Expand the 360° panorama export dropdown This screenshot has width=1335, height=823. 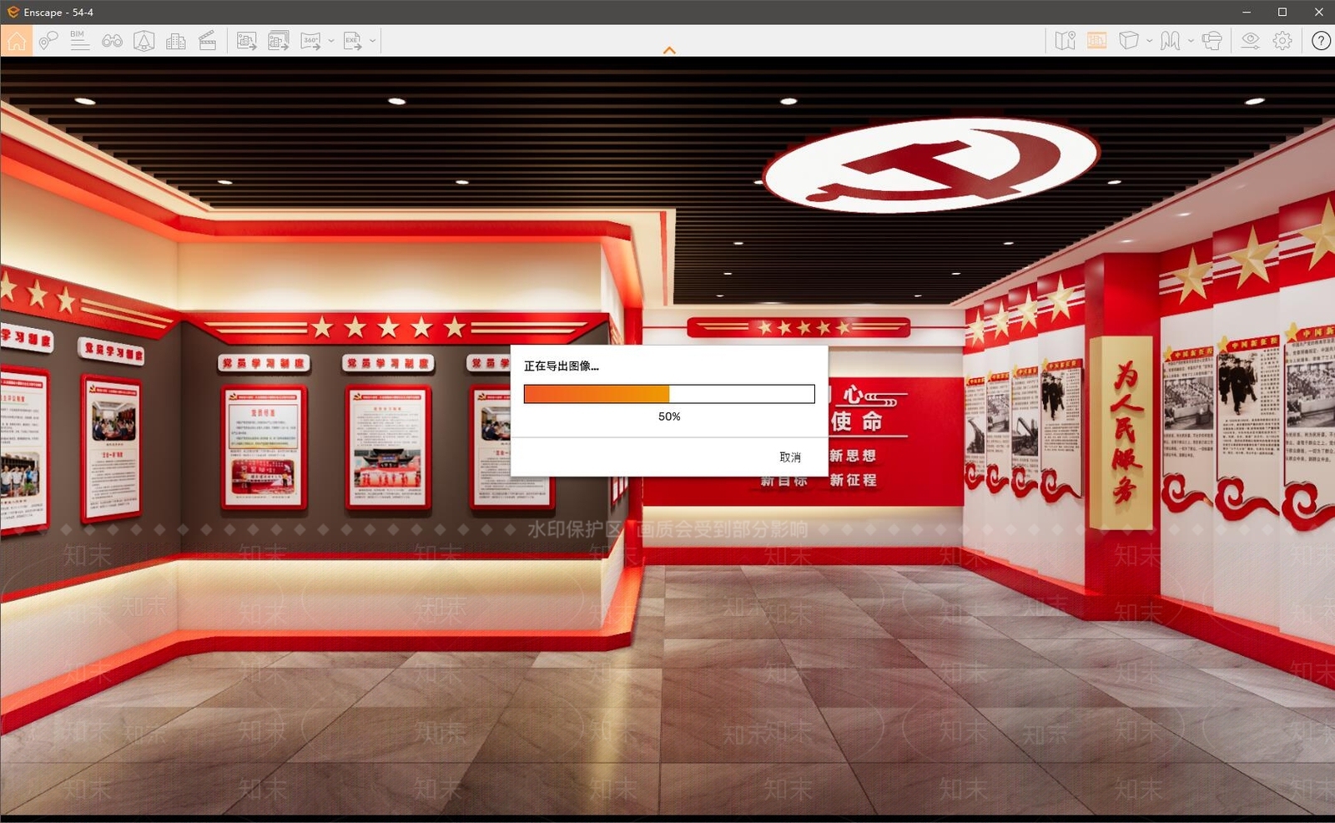[331, 41]
